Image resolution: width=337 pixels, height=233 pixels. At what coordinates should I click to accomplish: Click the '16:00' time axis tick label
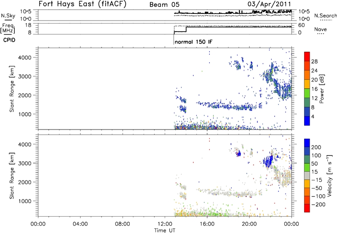pos(207,224)
